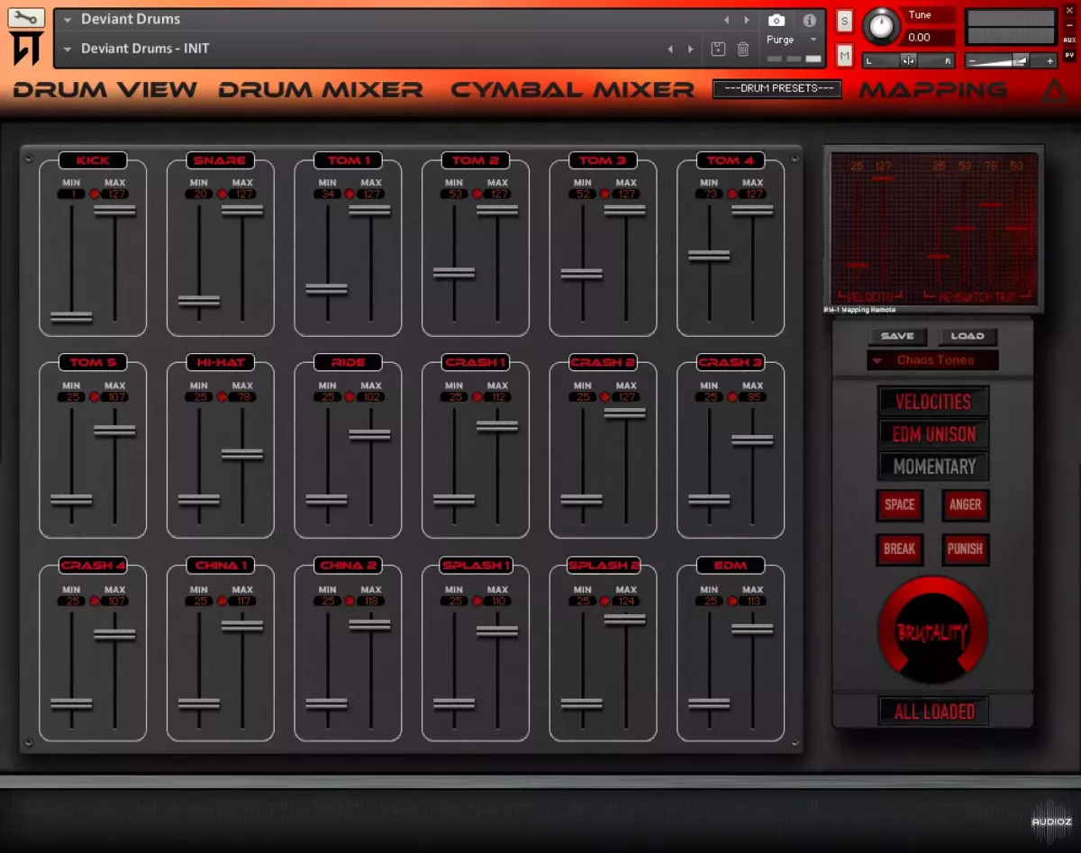This screenshot has width=1081, height=853.
Task: Load next snapshot arrow on INIT row
Action: click(x=691, y=49)
